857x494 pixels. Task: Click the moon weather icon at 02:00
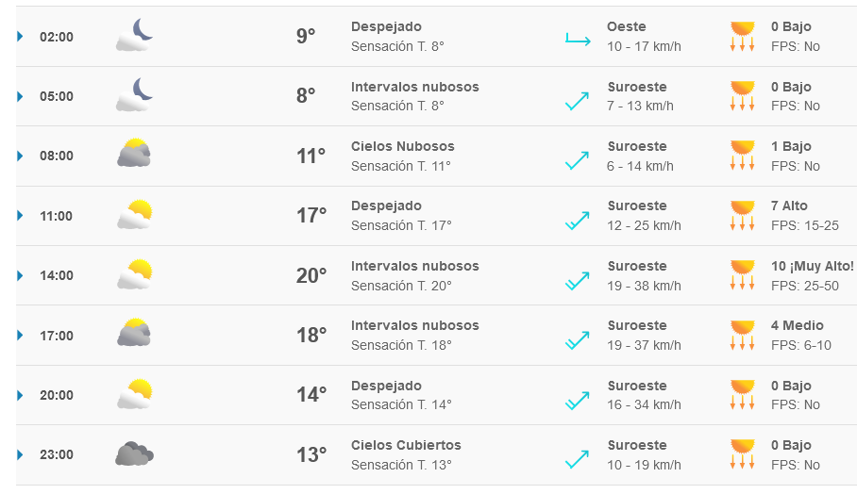[134, 36]
